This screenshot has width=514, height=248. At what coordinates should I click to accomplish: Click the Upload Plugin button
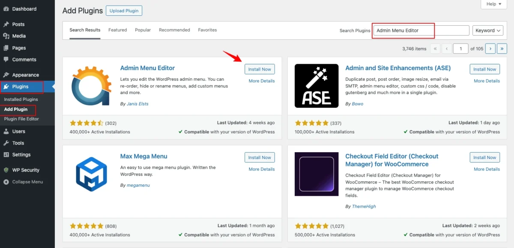tap(124, 11)
